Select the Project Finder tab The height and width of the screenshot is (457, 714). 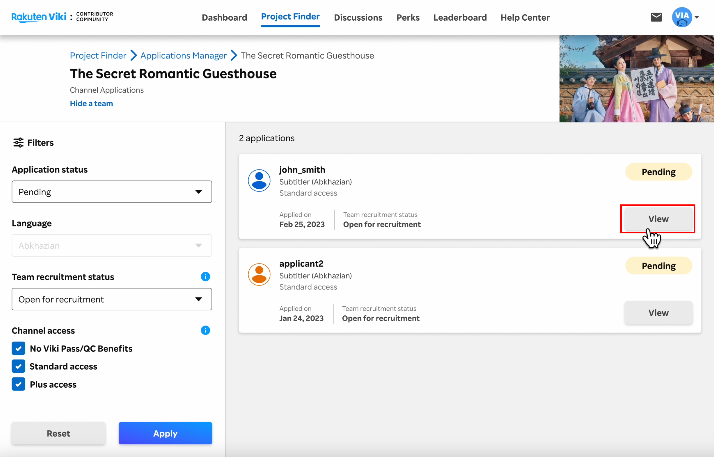[x=290, y=17]
